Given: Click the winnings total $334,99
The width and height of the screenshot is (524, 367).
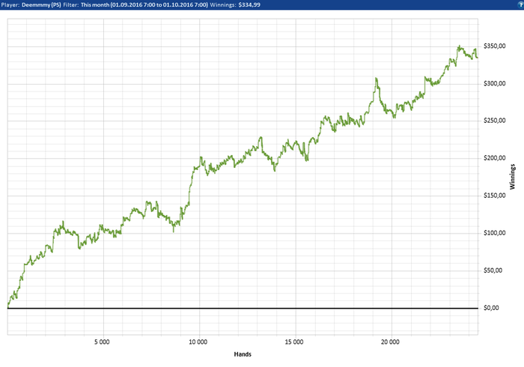Looking at the screenshot, I should [249, 5].
